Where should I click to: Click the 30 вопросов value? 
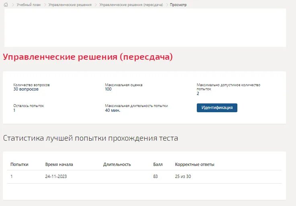(26, 89)
